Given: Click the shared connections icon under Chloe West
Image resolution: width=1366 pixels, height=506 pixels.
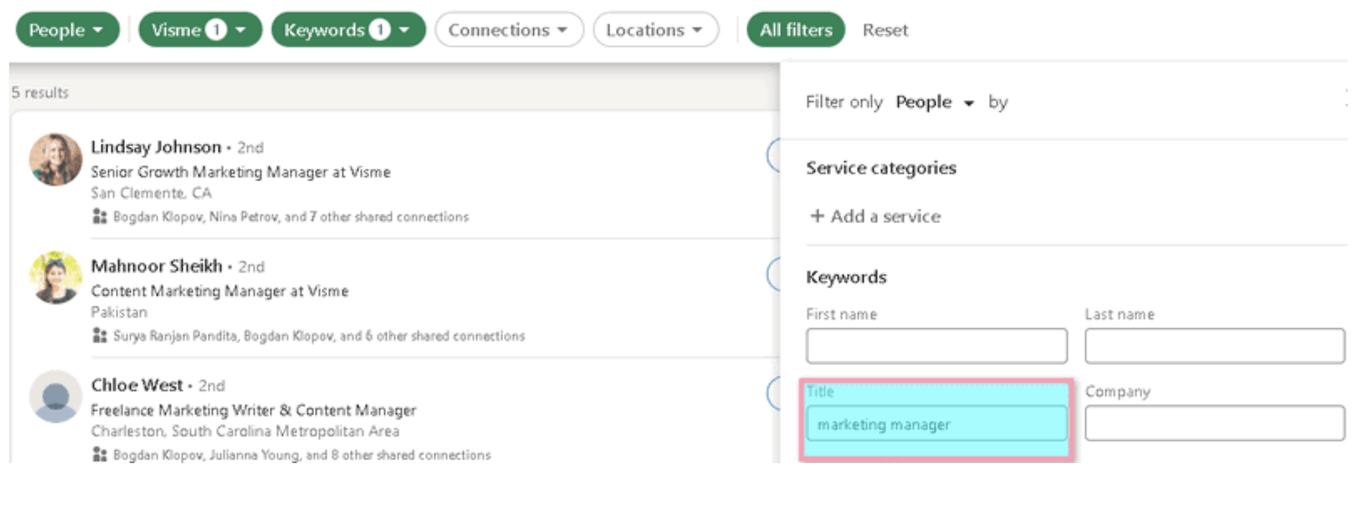Looking at the screenshot, I should (101, 455).
